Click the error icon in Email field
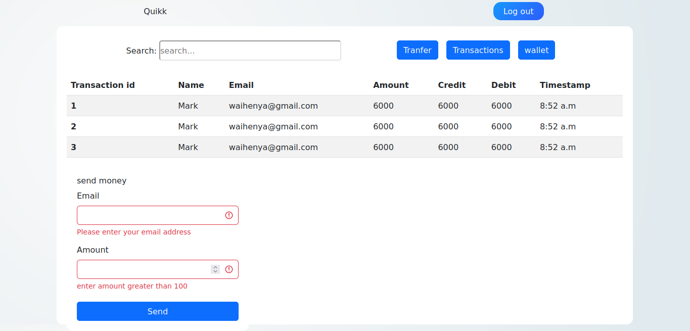 [229, 215]
